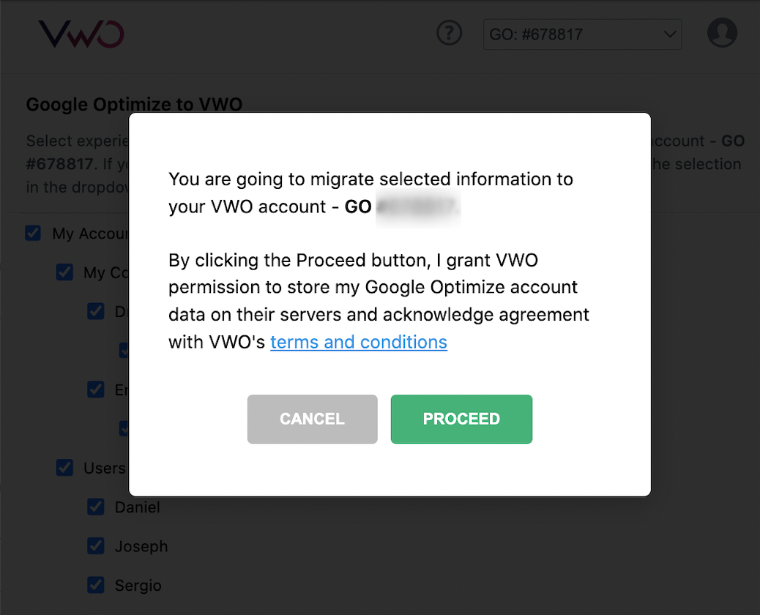Click the PROCEED button
The height and width of the screenshot is (615, 760).
461,419
